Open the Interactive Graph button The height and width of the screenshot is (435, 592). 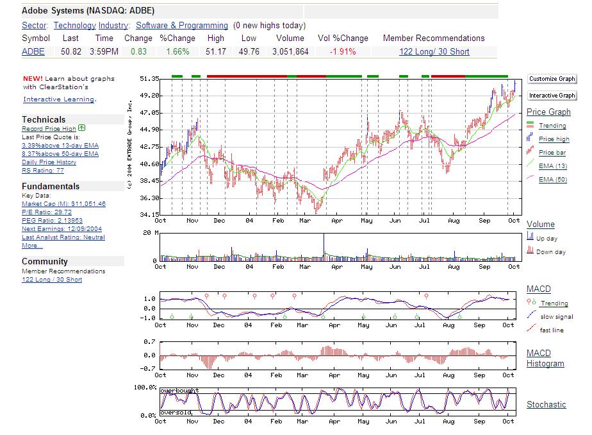click(552, 95)
